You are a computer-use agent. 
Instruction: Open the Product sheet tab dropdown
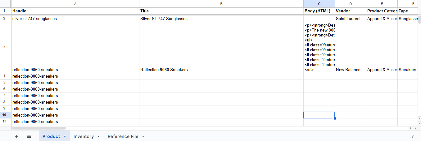tap(65, 136)
